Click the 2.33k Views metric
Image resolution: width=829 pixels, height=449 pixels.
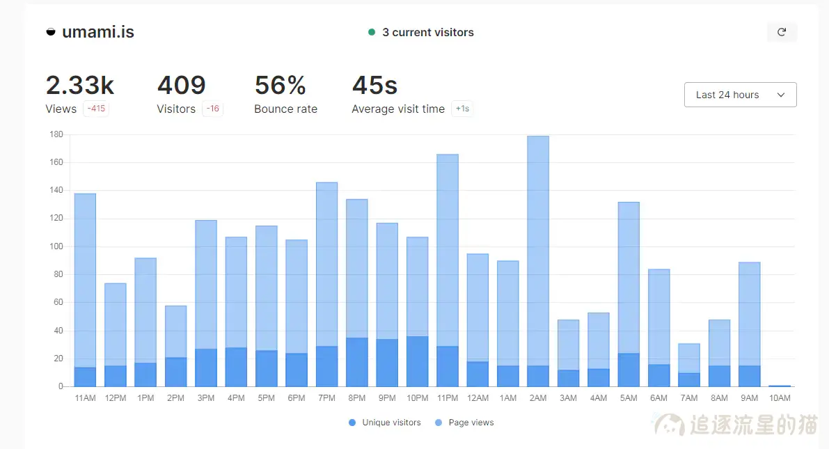click(x=80, y=86)
